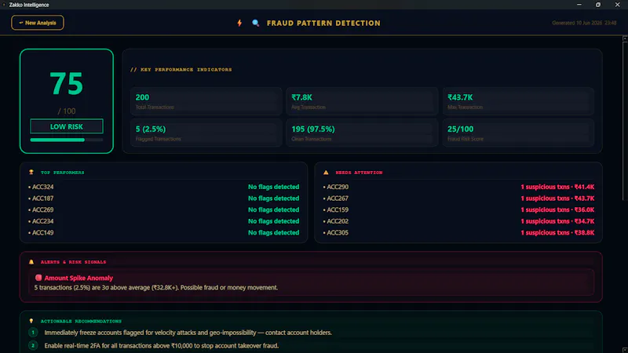This screenshot has height=353, width=628.
Task: Click the scrollbar down arrow
Action: (625, 350)
